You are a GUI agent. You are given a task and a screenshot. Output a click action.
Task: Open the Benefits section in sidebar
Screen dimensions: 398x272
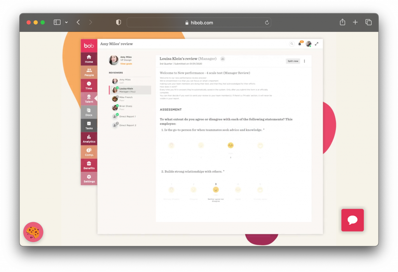[x=89, y=165]
